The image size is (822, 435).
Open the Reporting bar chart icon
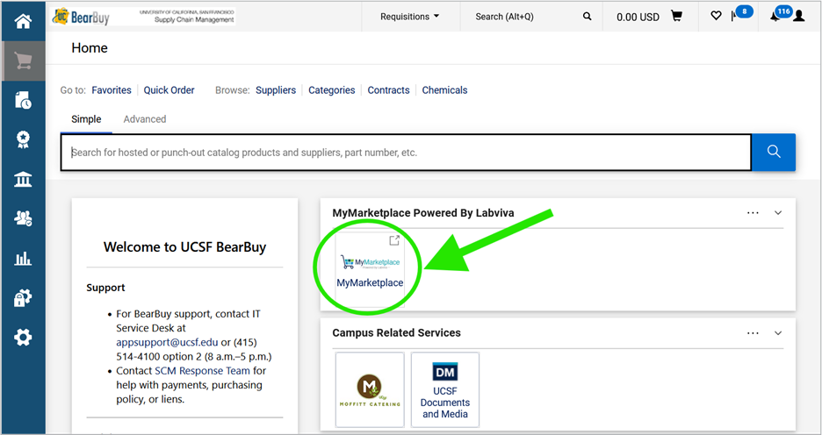[23, 258]
